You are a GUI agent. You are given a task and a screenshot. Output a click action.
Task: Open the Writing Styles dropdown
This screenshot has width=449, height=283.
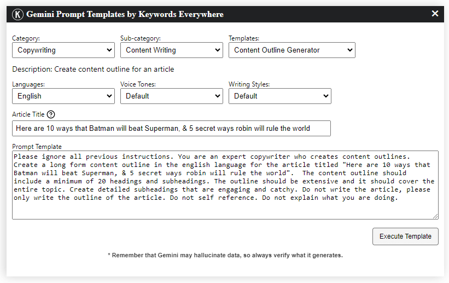click(280, 96)
